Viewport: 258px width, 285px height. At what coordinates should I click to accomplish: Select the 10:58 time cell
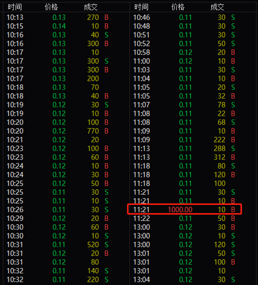pyautogui.click(x=141, y=52)
